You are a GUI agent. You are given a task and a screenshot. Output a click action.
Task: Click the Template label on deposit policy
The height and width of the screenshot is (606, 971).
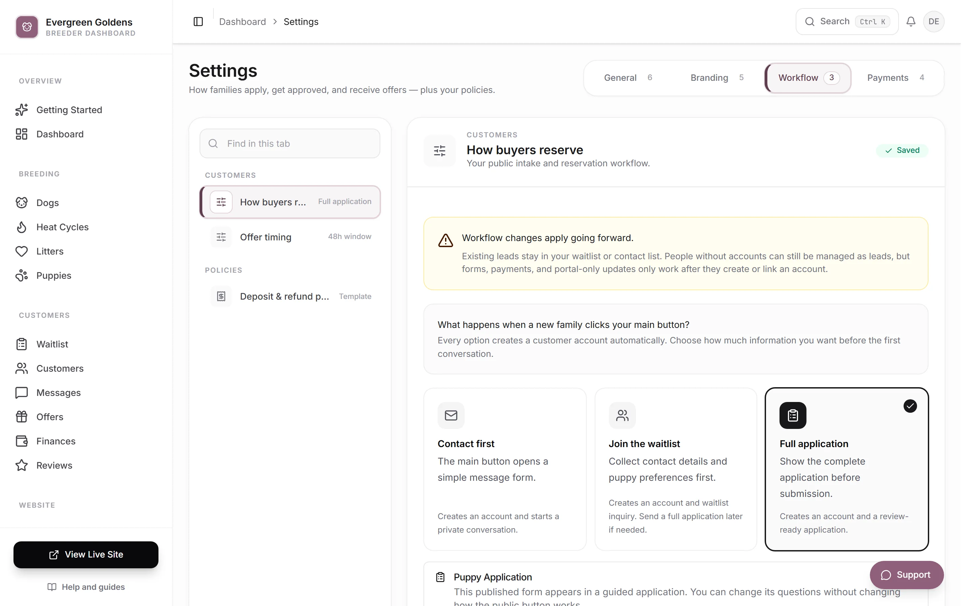point(355,296)
